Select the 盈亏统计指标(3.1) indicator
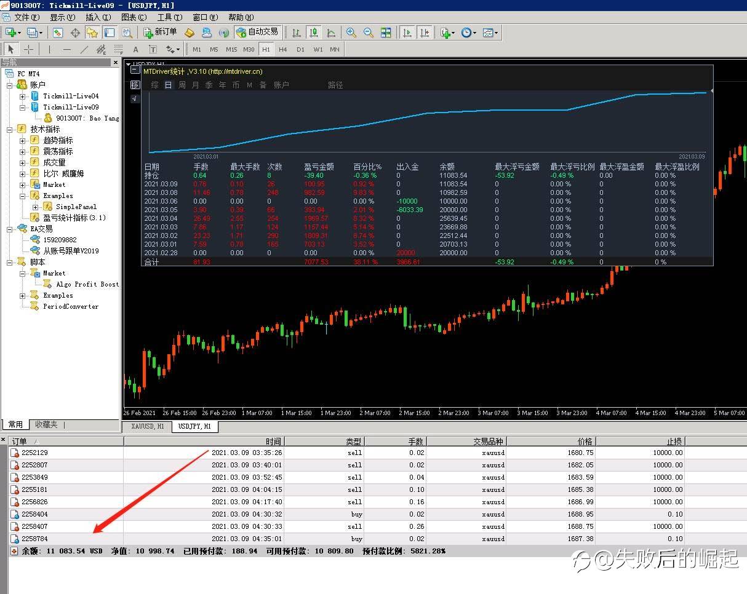The height and width of the screenshot is (594, 747). point(74,218)
